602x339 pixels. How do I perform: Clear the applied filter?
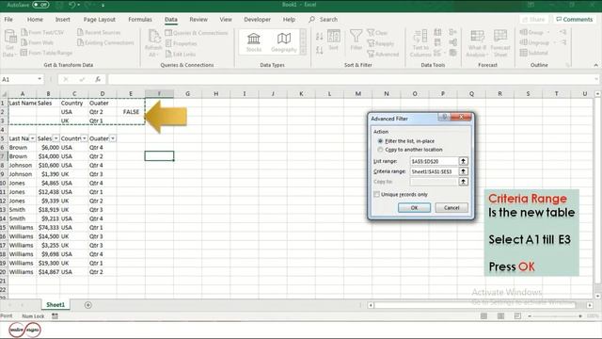377,33
